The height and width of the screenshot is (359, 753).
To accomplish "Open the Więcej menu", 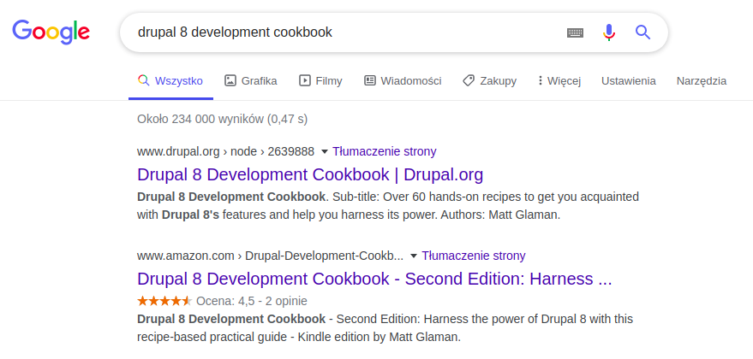I will [x=559, y=81].
